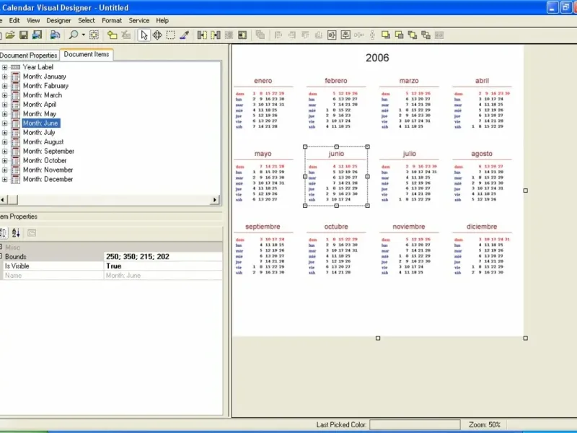Expand the Month: January tree node
This screenshot has height=433, width=577.
pyautogui.click(x=4, y=76)
